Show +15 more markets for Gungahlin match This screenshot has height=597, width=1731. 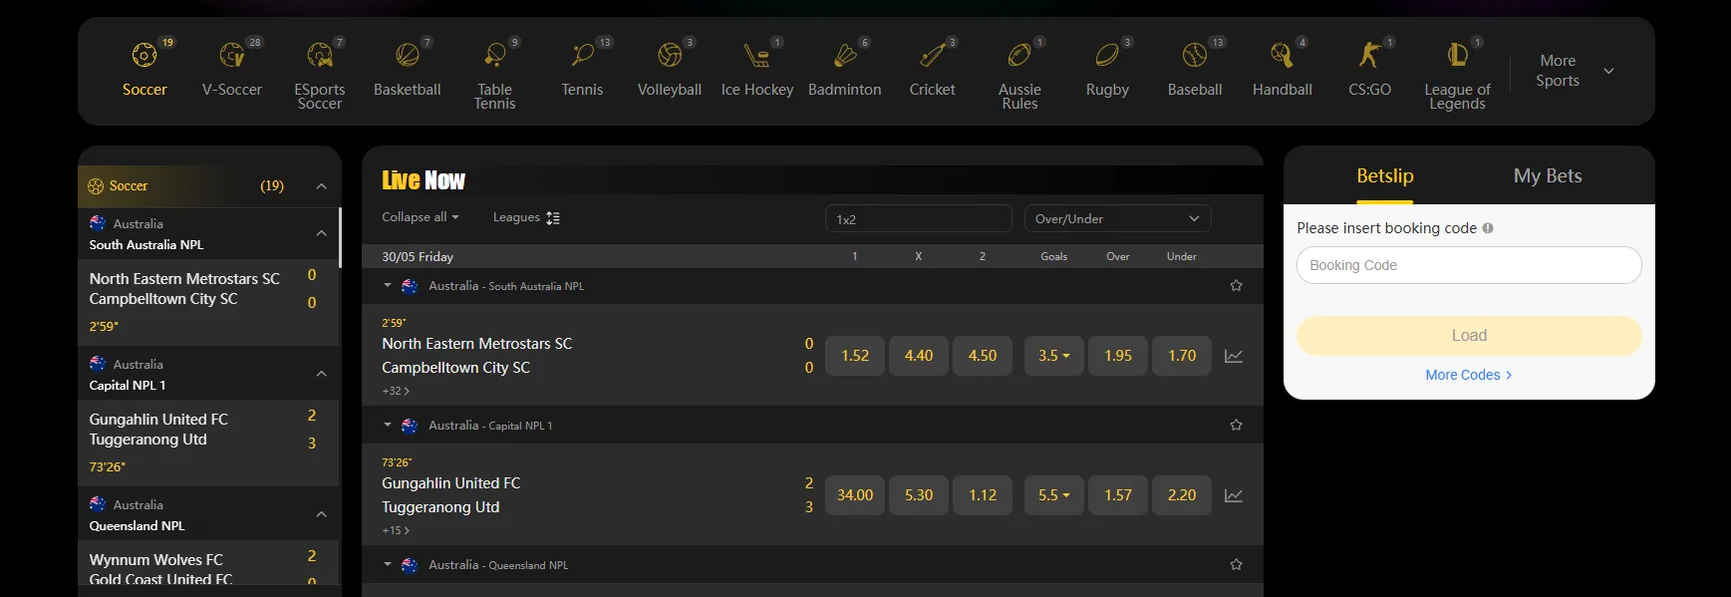[396, 531]
